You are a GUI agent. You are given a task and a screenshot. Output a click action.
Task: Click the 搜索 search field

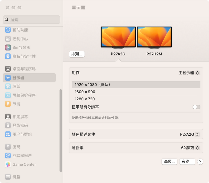pyautogui.click(x=31, y=20)
